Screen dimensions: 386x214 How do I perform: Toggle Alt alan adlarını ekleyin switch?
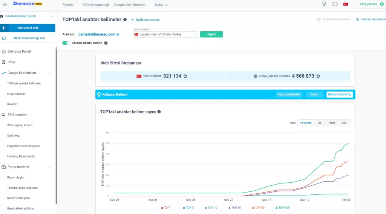(66, 43)
